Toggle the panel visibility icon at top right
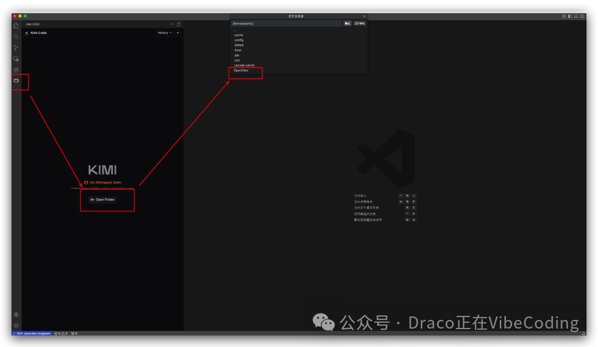Screen dimensions: 598x347 (576, 16)
